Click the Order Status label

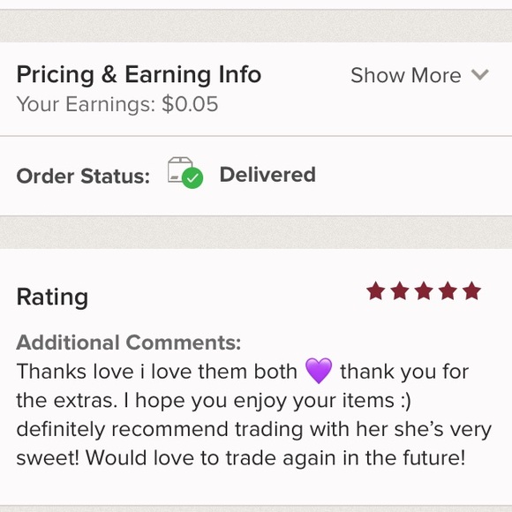pos(83,176)
